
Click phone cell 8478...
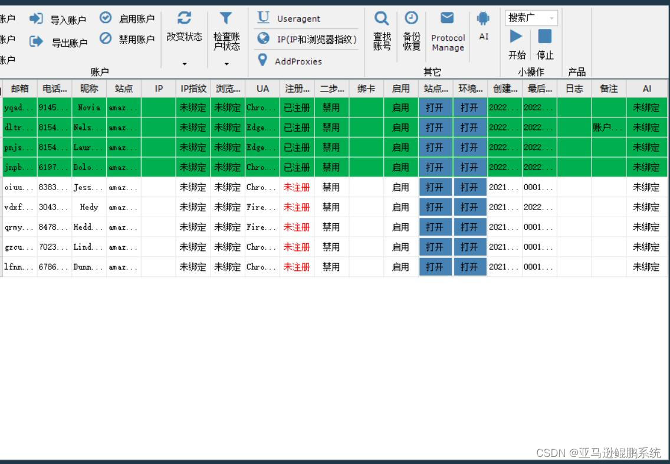click(x=54, y=227)
